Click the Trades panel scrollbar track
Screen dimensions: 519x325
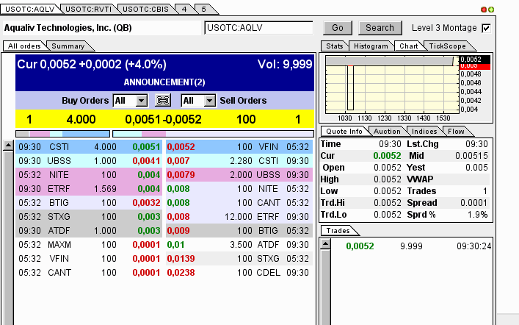coord(326,287)
